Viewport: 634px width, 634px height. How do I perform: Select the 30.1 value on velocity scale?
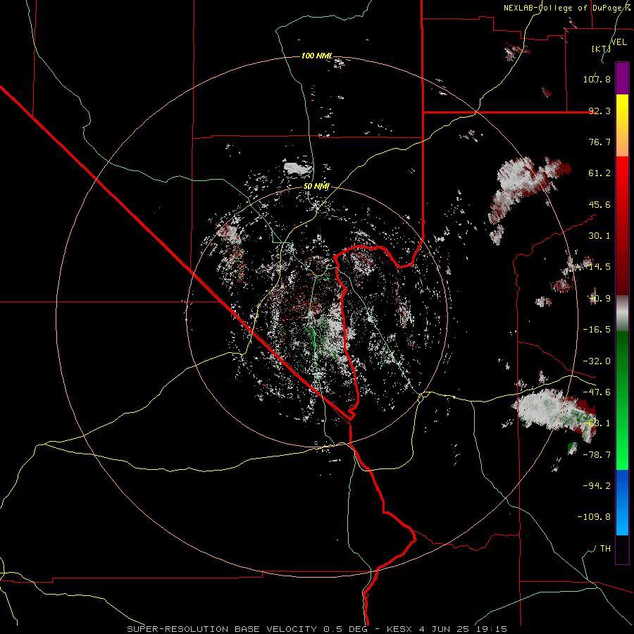599,236
